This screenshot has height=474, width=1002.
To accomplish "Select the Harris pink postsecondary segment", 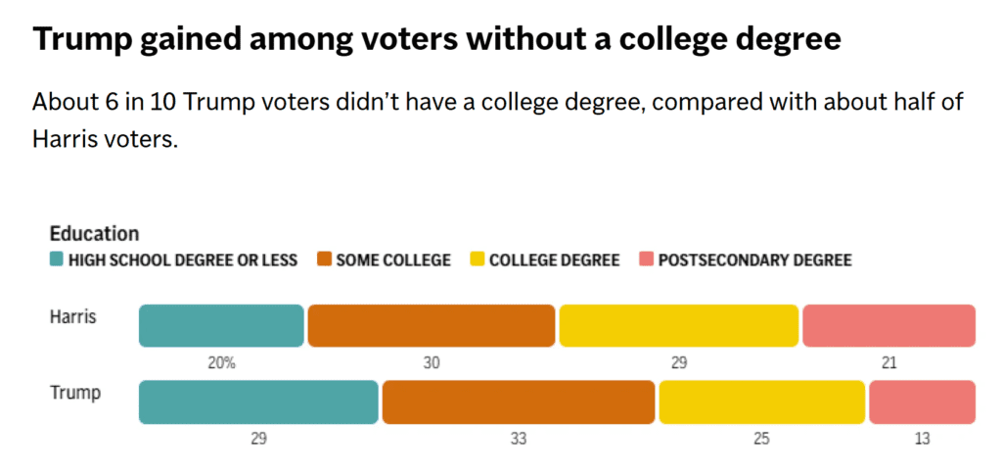I will [x=888, y=325].
